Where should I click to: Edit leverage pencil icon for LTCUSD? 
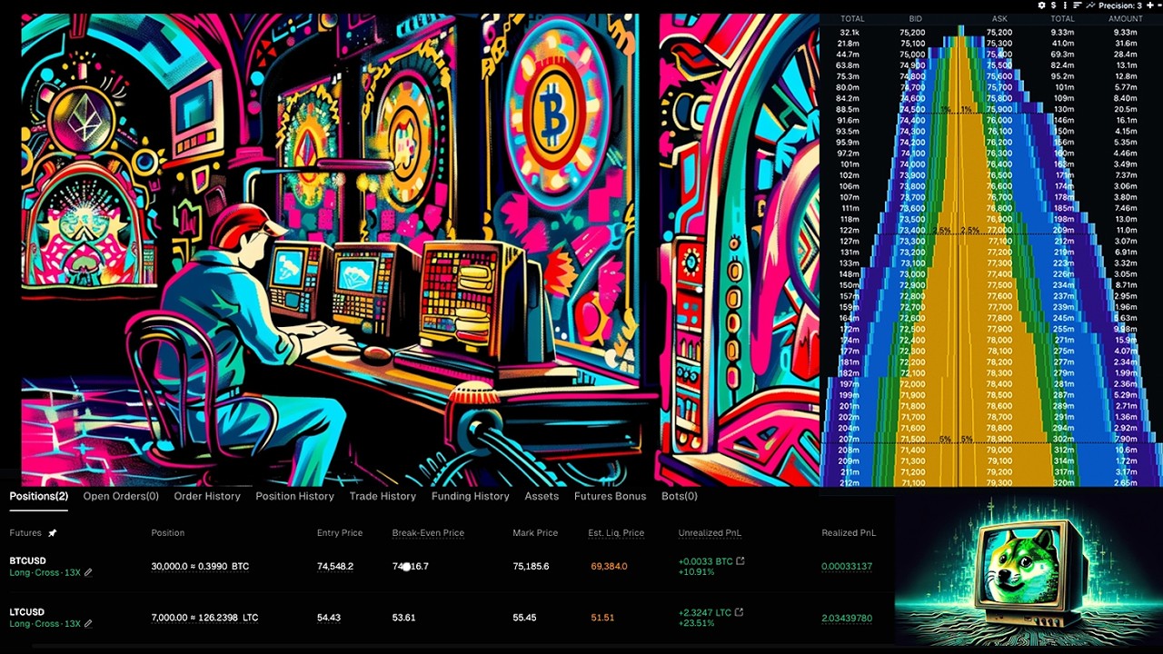pos(88,624)
